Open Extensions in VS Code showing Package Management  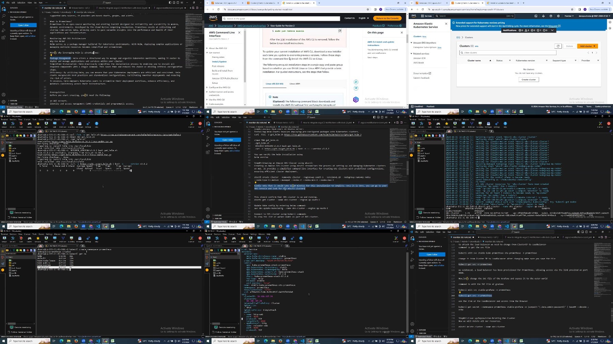pos(3,37)
